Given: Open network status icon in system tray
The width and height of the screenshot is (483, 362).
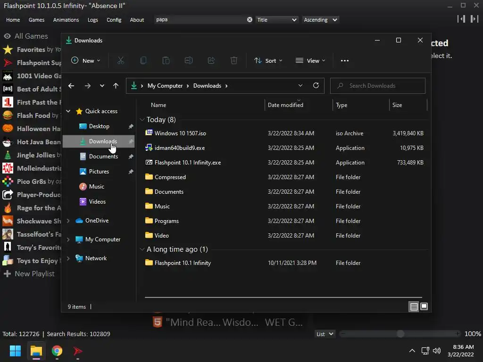Looking at the screenshot, I should [425, 351].
